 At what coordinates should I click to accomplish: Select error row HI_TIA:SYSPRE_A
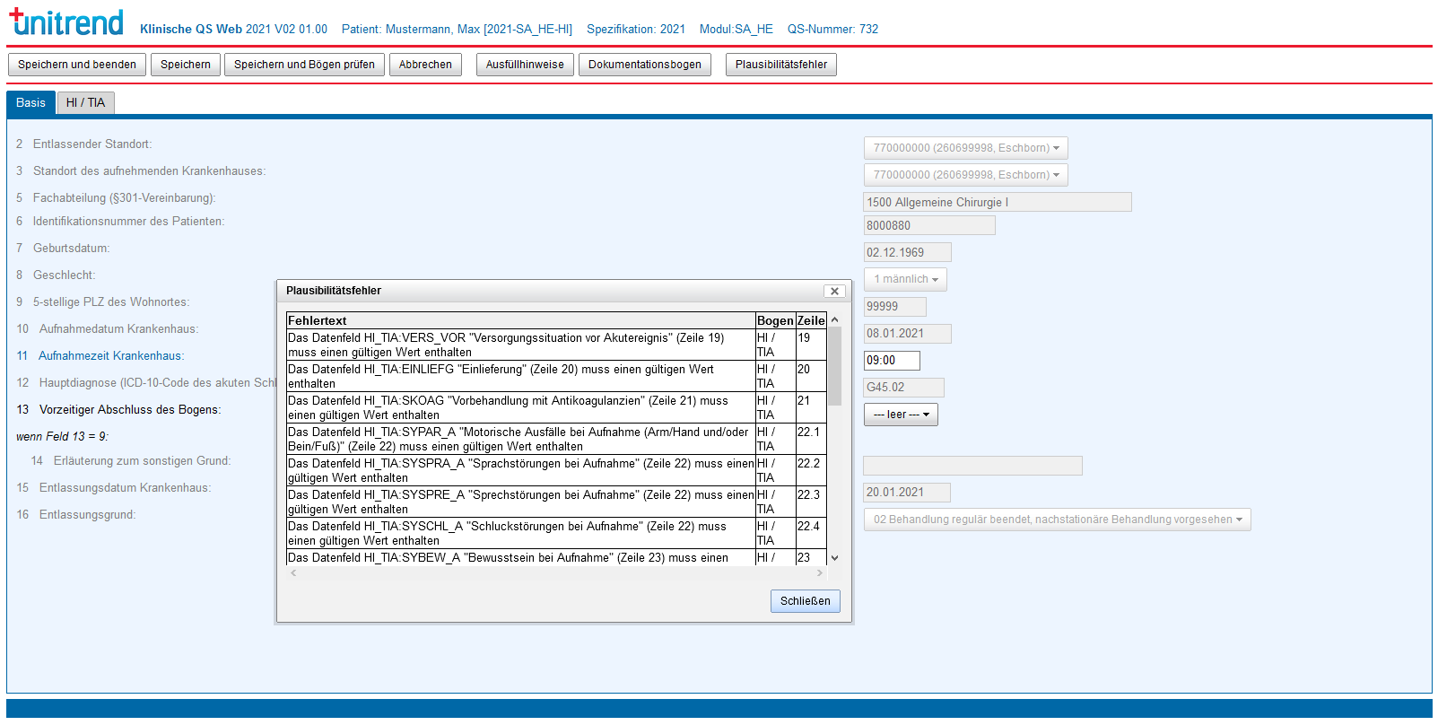click(x=556, y=502)
